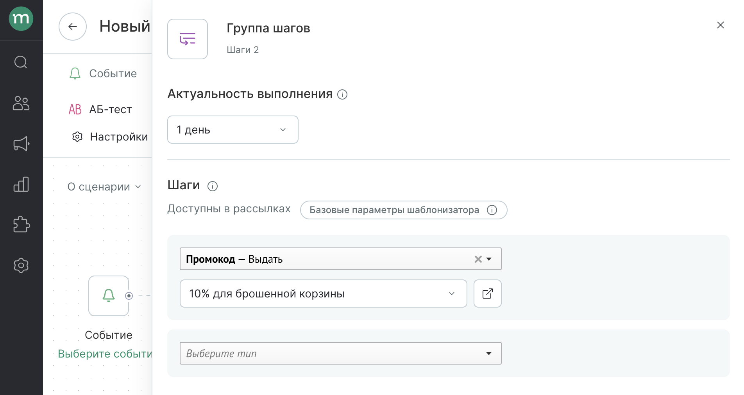Image resolution: width=744 pixels, height=395 pixels.
Task: Expand the О сценарии dropdown
Action: 104,187
